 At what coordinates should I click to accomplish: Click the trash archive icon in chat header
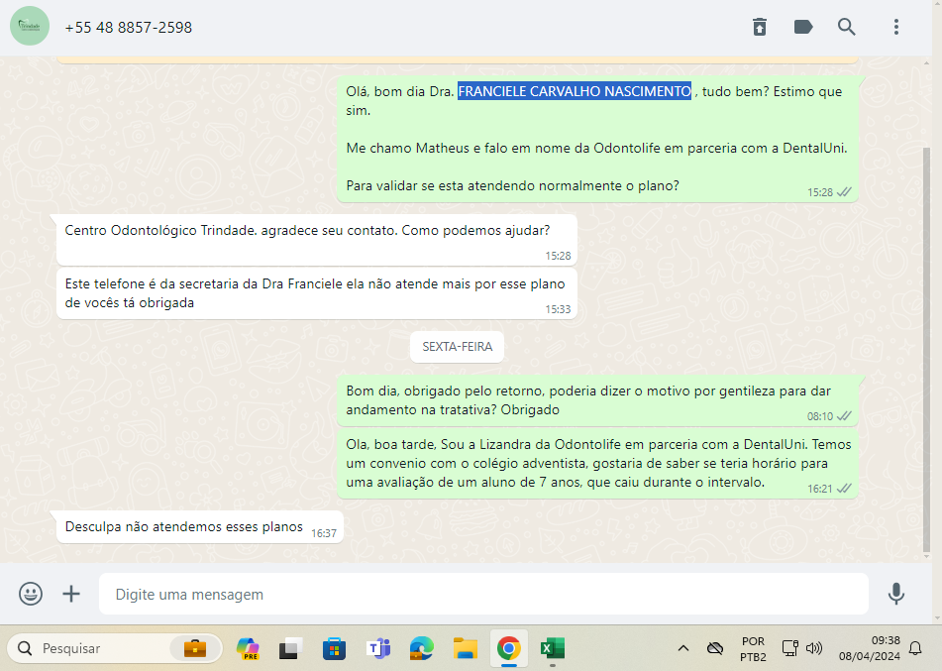[x=760, y=27]
